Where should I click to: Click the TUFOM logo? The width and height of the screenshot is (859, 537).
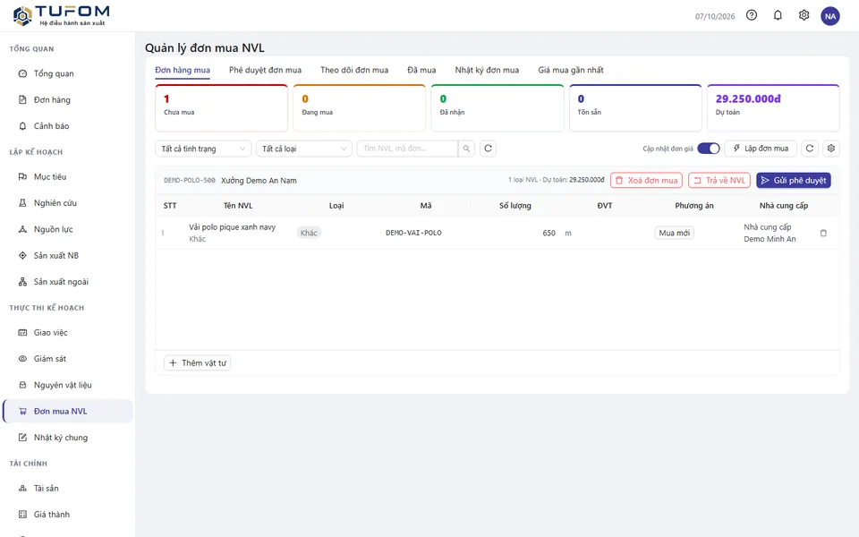61,15
